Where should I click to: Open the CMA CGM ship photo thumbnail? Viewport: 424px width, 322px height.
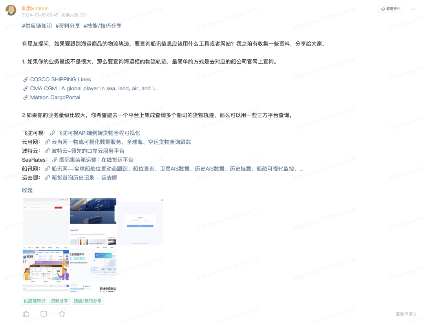[x=93, y=221]
